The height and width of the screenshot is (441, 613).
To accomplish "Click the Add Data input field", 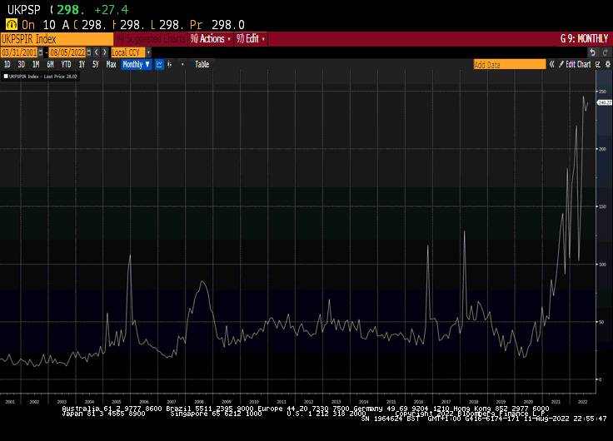I will click(509, 64).
